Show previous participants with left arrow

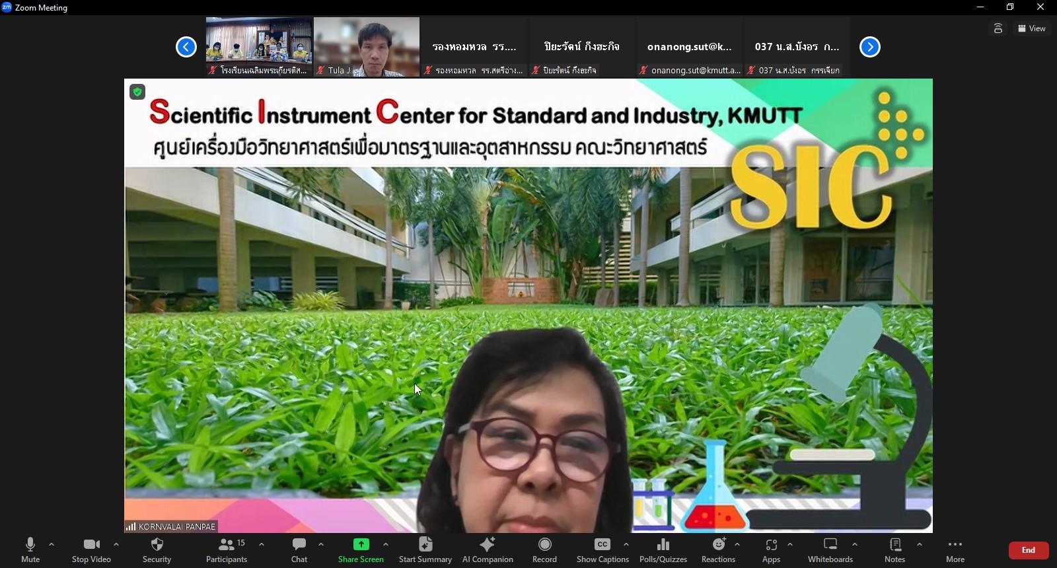tap(186, 47)
